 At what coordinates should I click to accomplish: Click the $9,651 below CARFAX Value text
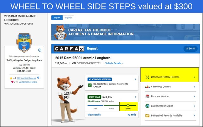point(101,101)
